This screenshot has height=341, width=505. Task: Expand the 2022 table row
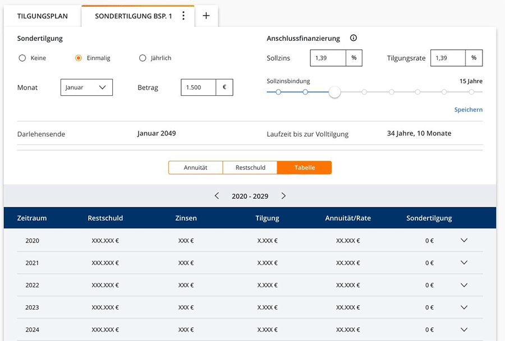[x=463, y=285]
